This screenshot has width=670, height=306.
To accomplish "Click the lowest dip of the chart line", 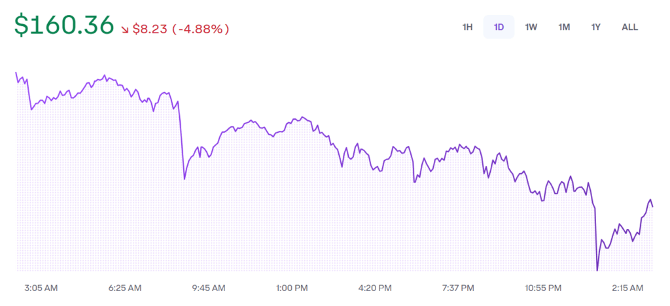I will 597,269.
